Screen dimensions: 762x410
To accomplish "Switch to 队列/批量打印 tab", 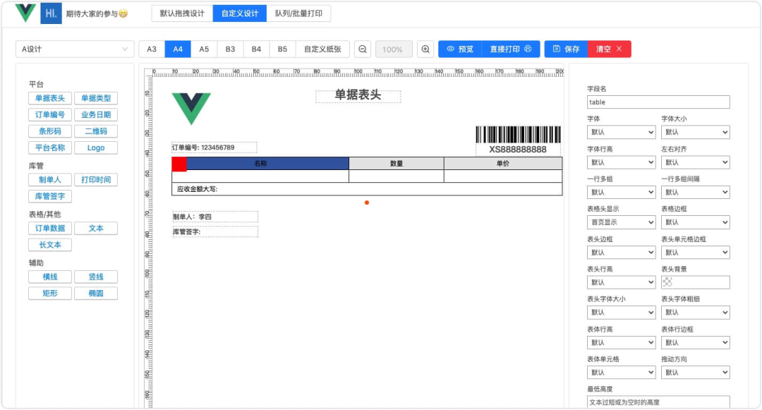I will [298, 13].
